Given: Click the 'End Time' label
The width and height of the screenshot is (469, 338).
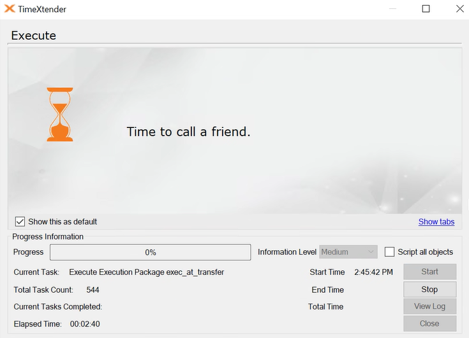Looking at the screenshot, I should [327, 290].
